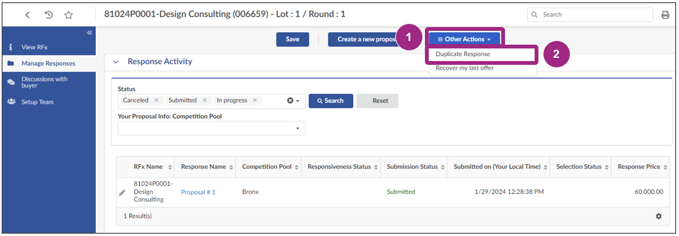Sort by Competition Pool column

tap(297, 167)
